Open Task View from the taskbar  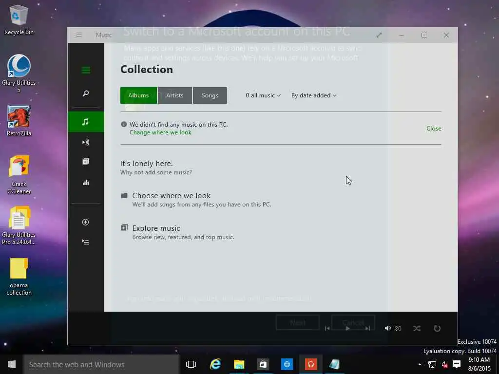coord(191,364)
